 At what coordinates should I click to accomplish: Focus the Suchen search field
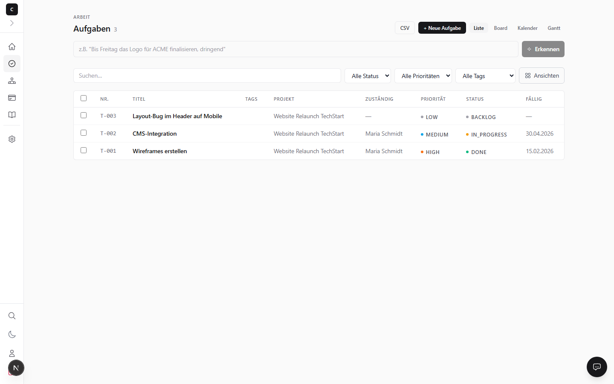(x=207, y=76)
